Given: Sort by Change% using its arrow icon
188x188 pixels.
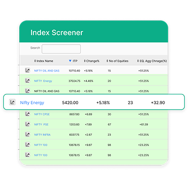Looking at the screenshot, I should pos(85,61).
